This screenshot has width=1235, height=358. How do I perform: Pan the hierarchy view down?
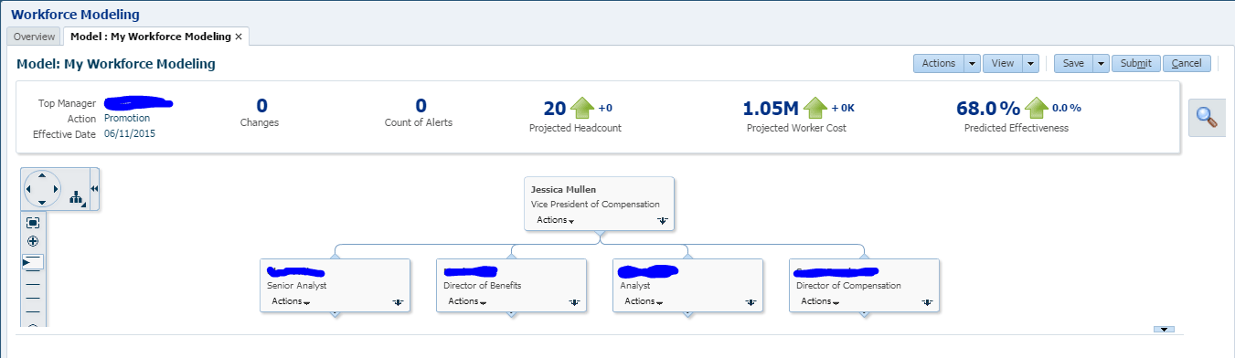pos(42,203)
